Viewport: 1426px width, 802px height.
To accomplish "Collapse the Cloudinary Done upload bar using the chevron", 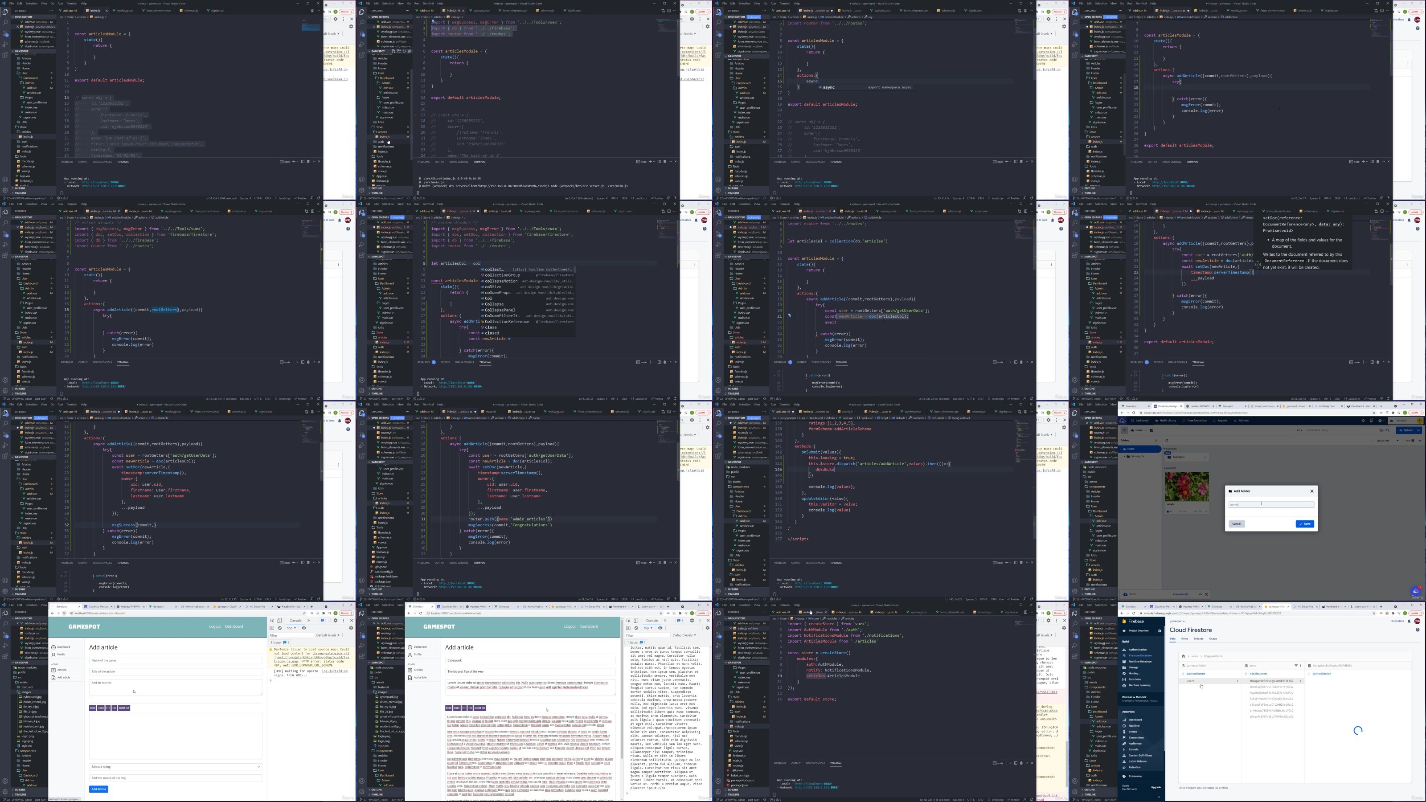I will click(x=1200, y=594).
